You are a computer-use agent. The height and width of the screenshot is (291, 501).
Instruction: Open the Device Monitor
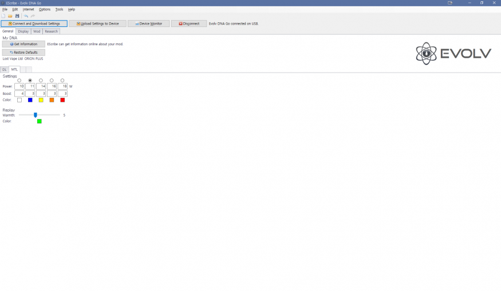pyautogui.click(x=148, y=23)
